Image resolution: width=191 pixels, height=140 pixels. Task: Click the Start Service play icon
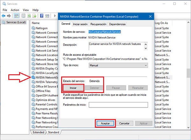[55, 16]
